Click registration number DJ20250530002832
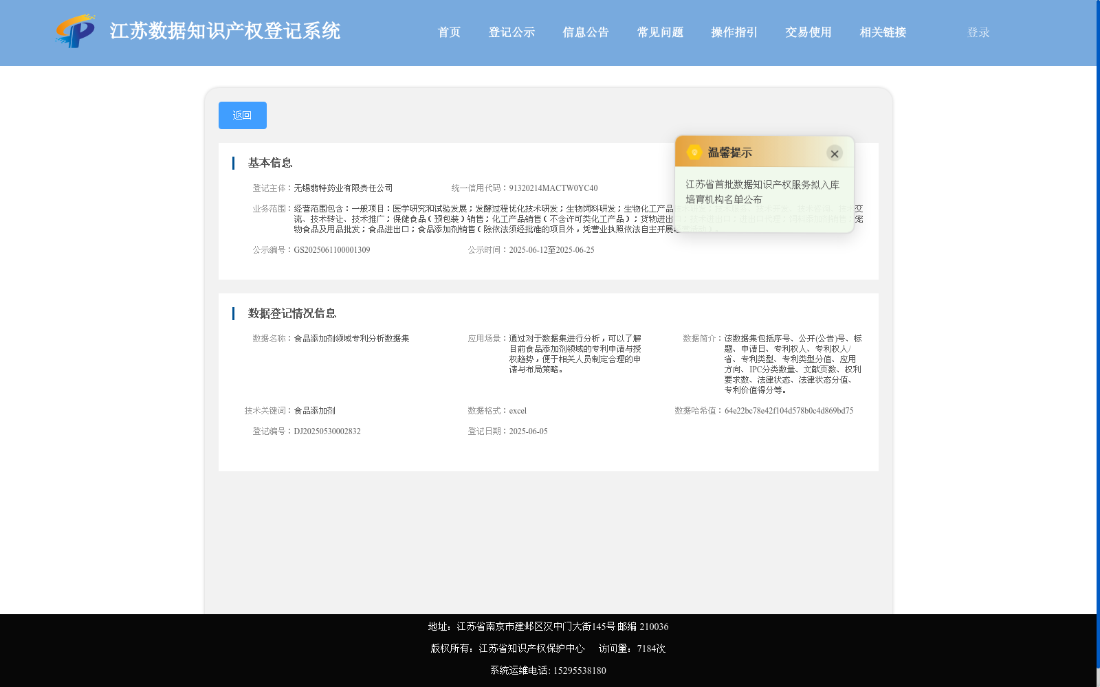This screenshot has height=687, width=1100. coord(327,431)
